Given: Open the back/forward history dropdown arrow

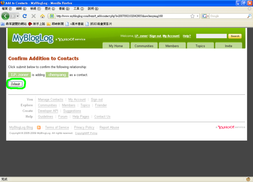Looking at the screenshot, I should [x=18, y=16].
